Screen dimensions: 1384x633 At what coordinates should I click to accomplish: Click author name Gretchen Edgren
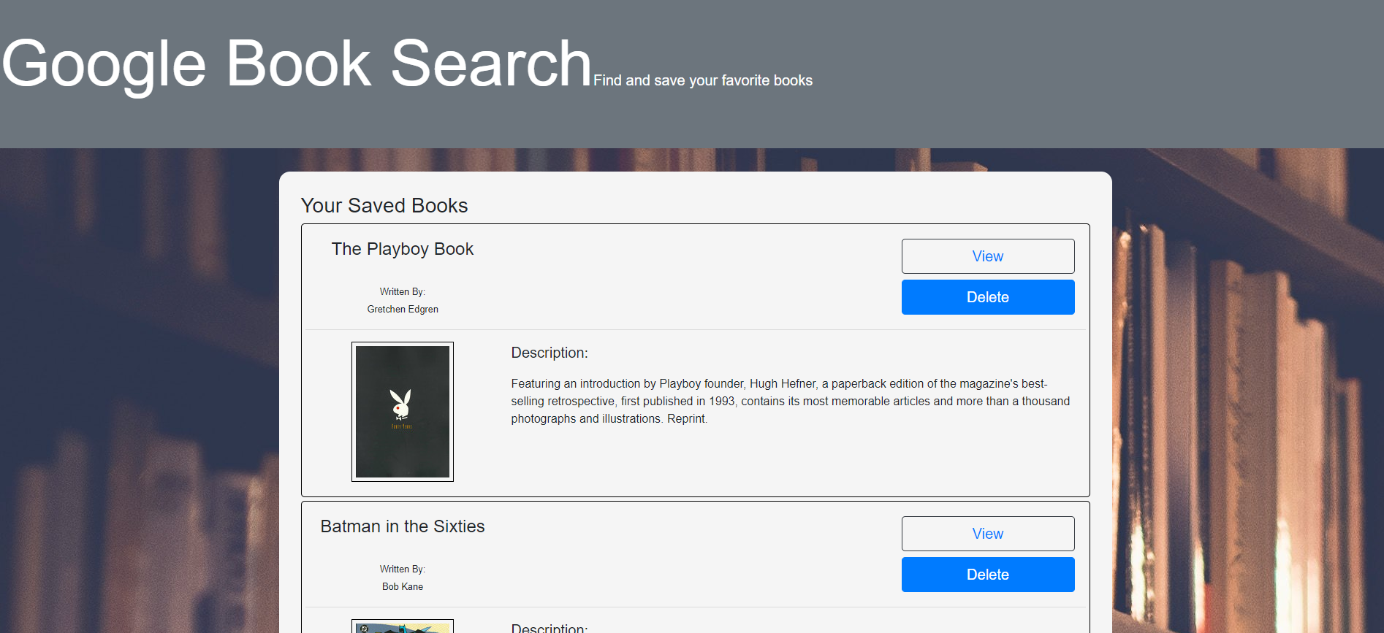402,310
